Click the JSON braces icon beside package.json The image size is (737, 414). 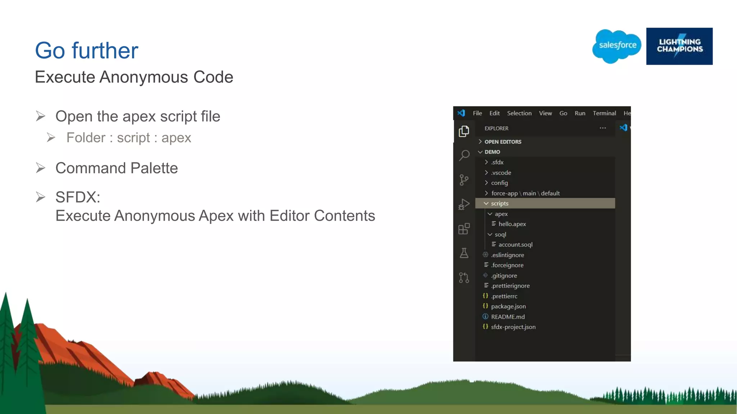(485, 306)
